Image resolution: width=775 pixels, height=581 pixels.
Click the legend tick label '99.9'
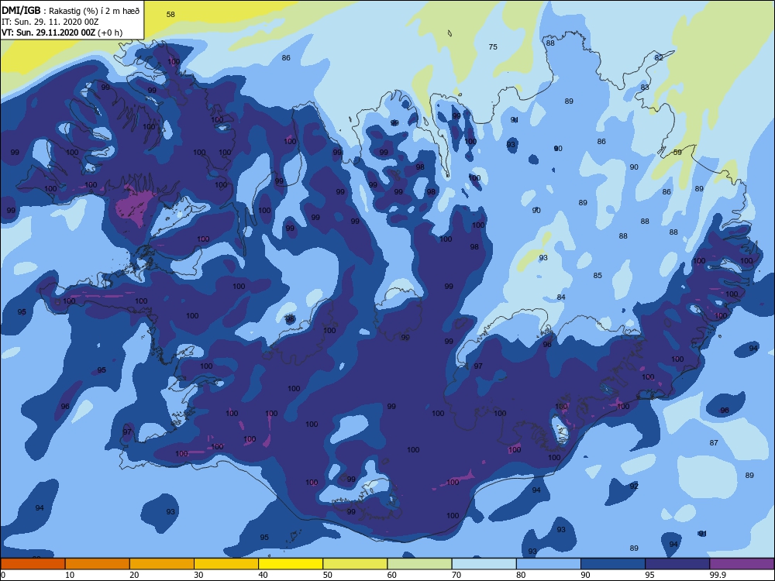(x=718, y=575)
